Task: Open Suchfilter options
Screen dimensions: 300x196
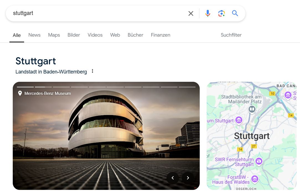Action: [231, 35]
